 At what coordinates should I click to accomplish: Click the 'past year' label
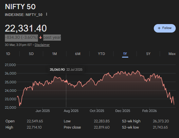[x=52, y=37]
